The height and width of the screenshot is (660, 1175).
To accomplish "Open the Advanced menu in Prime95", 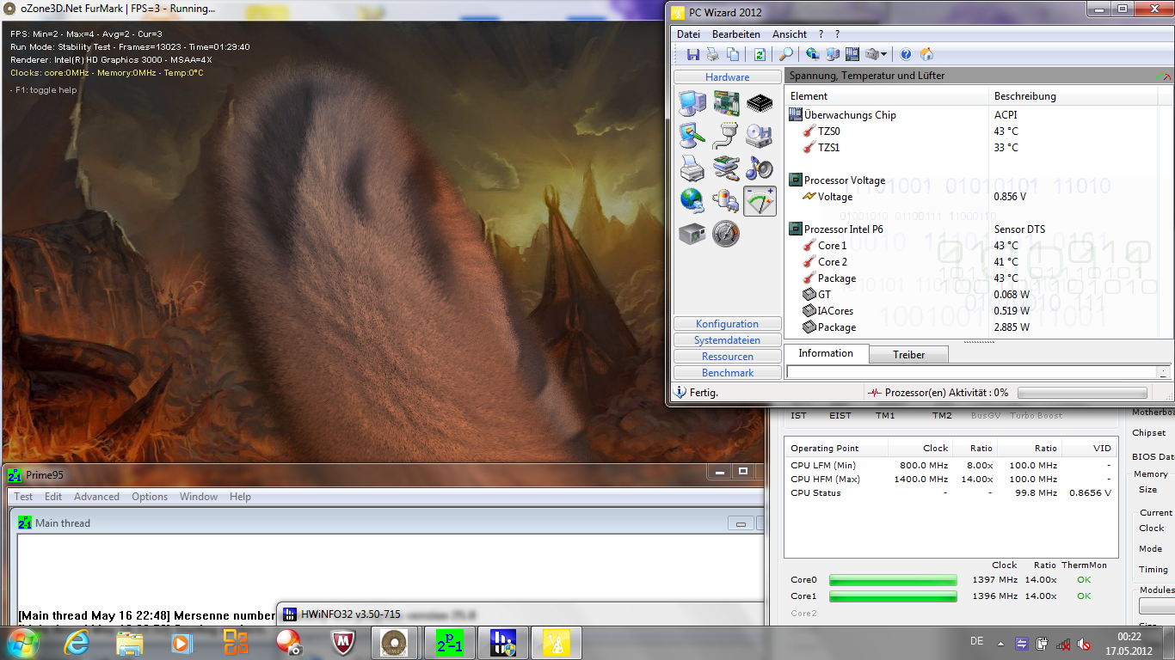I will pos(96,497).
